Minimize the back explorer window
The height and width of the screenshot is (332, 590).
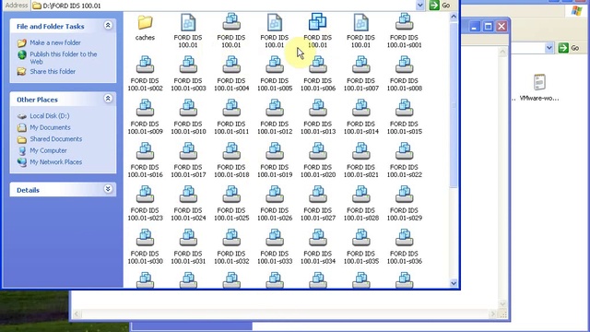(x=475, y=27)
